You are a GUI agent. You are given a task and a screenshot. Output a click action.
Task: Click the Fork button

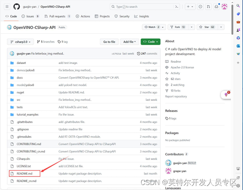pos(178,27)
